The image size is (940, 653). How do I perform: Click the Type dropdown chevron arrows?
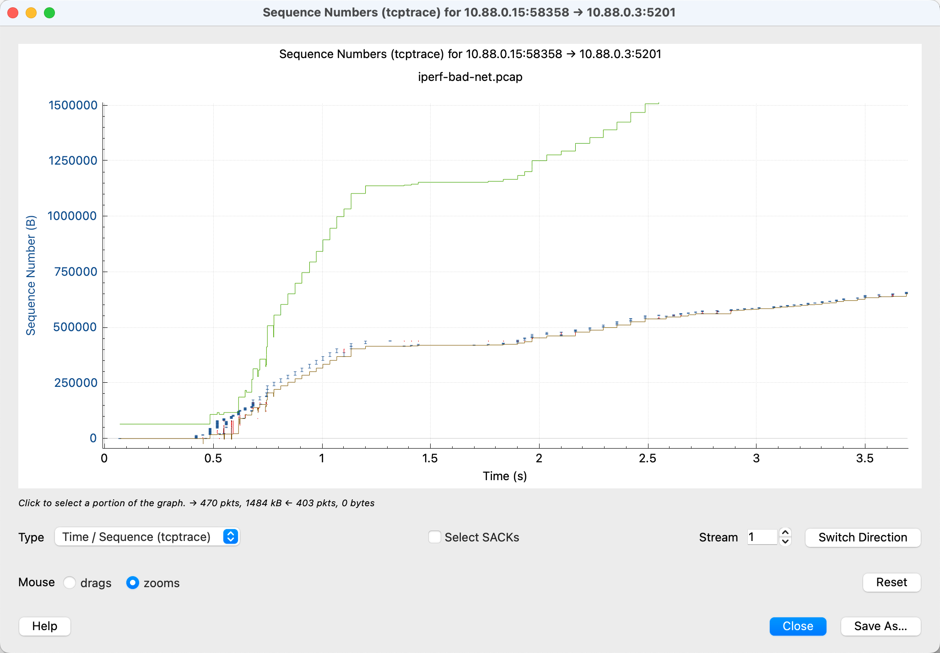tap(231, 537)
